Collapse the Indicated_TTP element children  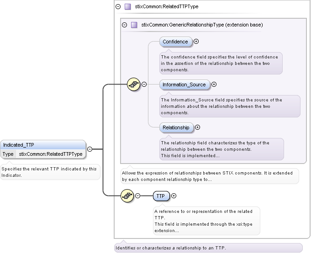[90, 149]
